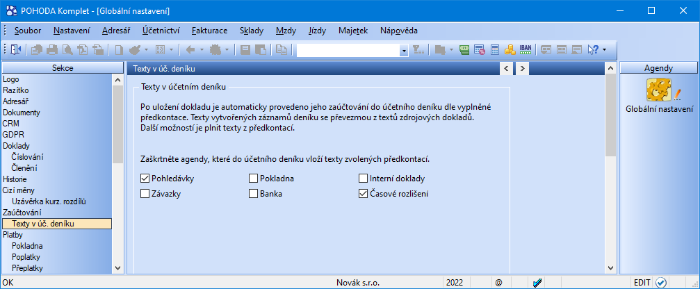700x289 pixels.
Task: Expand the folders icon dropdown arrow
Action: [x=451, y=50]
